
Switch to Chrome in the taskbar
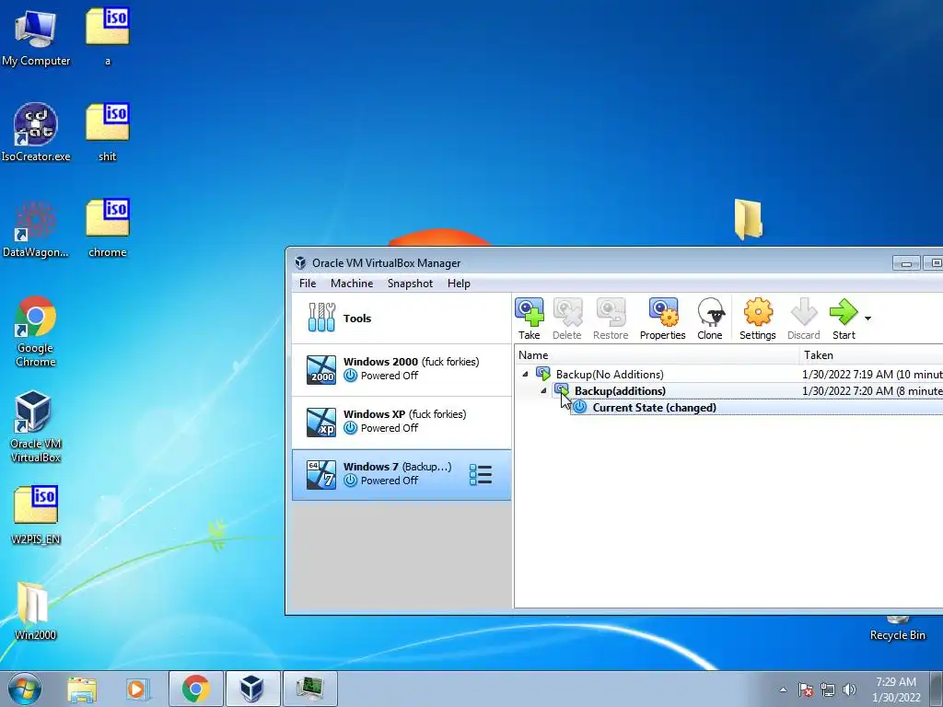[196, 689]
